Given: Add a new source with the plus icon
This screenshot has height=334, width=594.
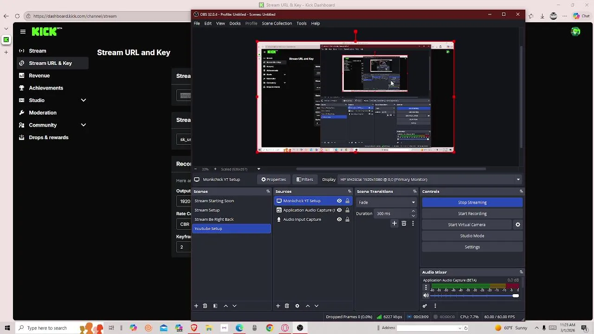Looking at the screenshot, I should pyautogui.click(x=278, y=306).
